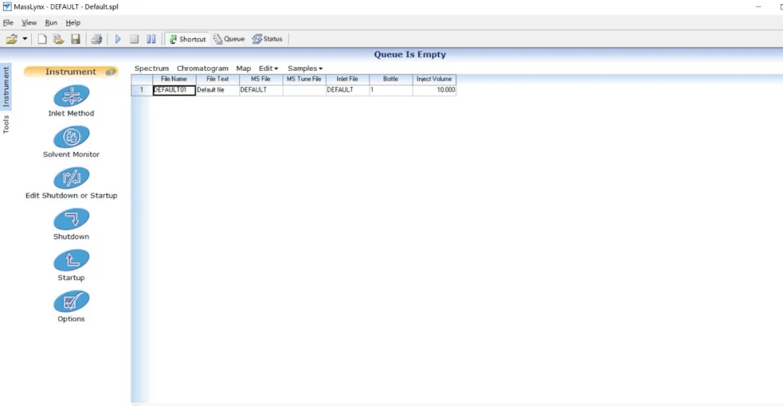
Task: Click the Inject Volume cell 10.000
Action: [434, 90]
